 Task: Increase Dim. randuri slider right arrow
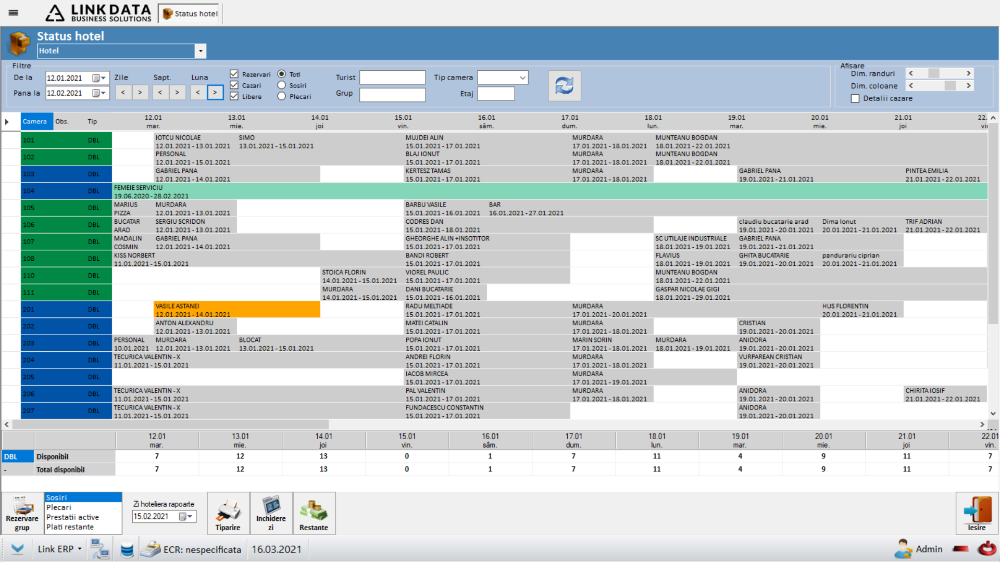pyautogui.click(x=968, y=73)
